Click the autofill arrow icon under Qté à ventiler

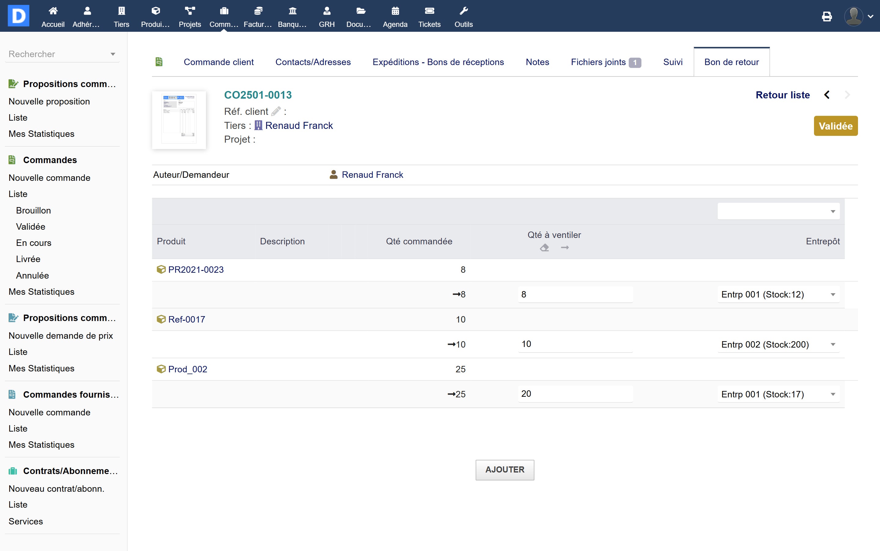pos(565,248)
